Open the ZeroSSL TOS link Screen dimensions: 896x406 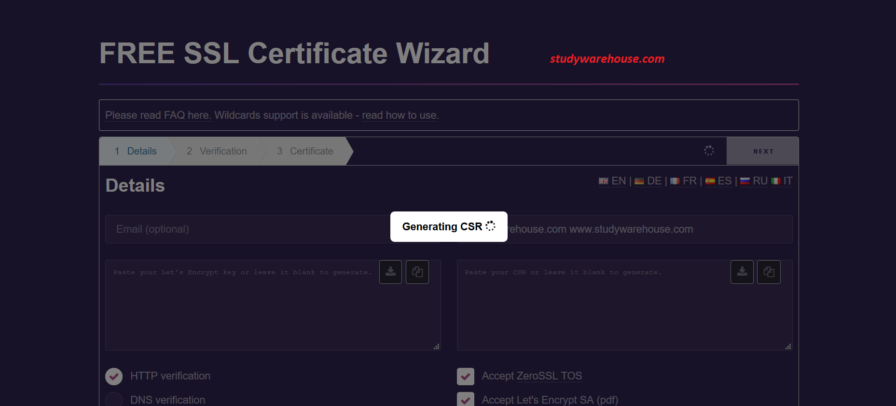coord(549,376)
